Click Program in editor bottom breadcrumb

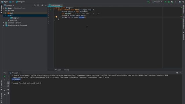pyautogui.click(x=58, y=70)
